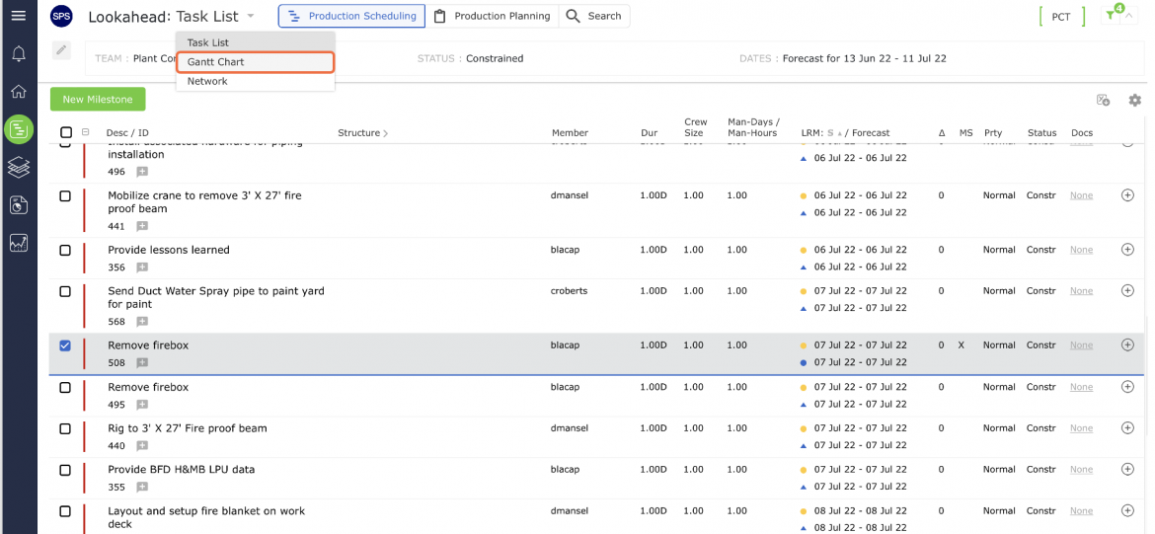Uncheck the Remove firebox 508 checkbox
Image resolution: width=1155 pixels, height=534 pixels.
point(65,345)
